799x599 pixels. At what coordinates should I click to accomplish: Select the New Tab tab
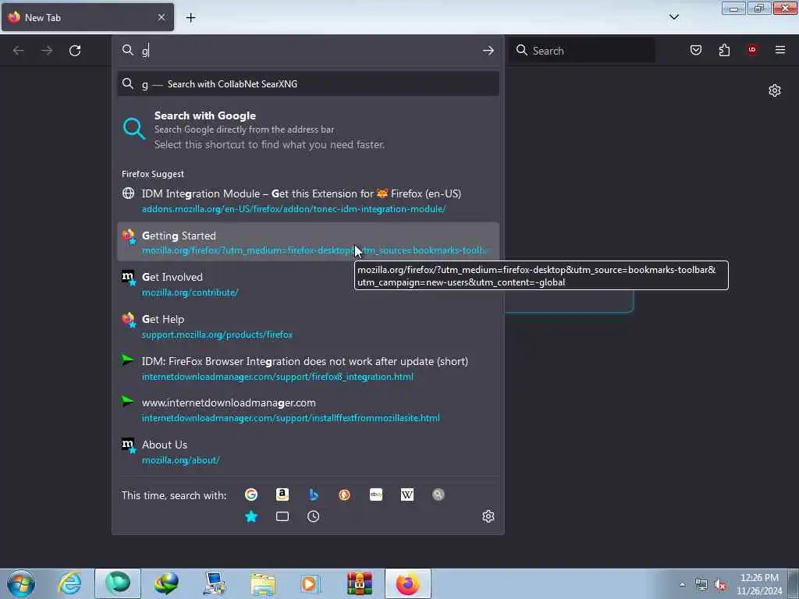point(87,17)
